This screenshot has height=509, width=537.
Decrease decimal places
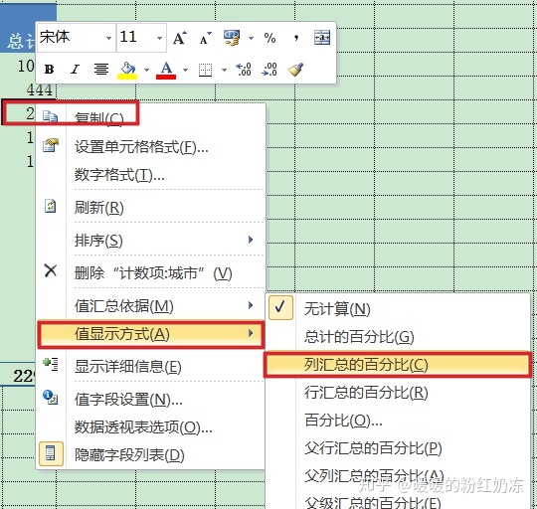[269, 70]
